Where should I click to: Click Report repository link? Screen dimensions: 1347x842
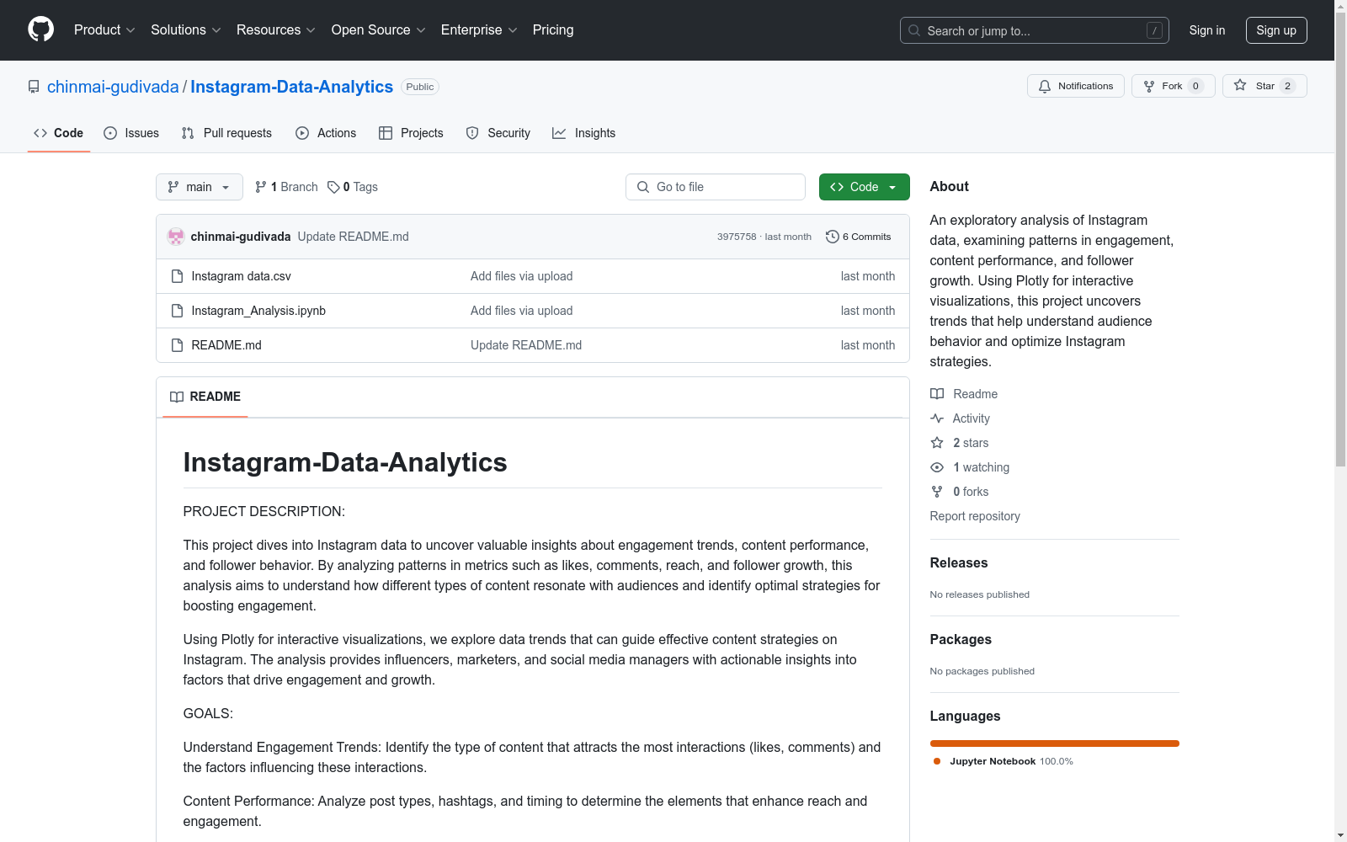coord(975,516)
